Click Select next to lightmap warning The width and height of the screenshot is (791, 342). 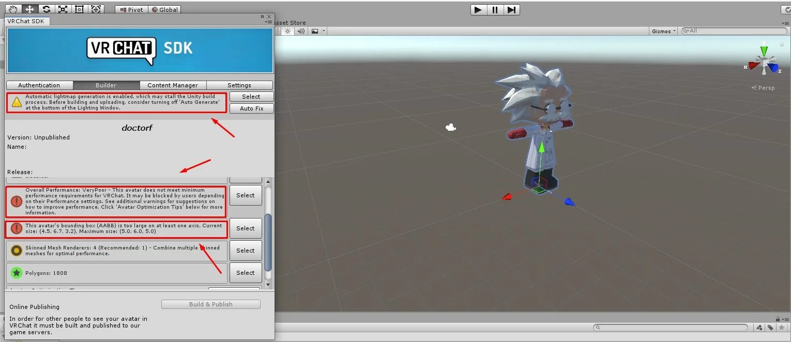[251, 97]
